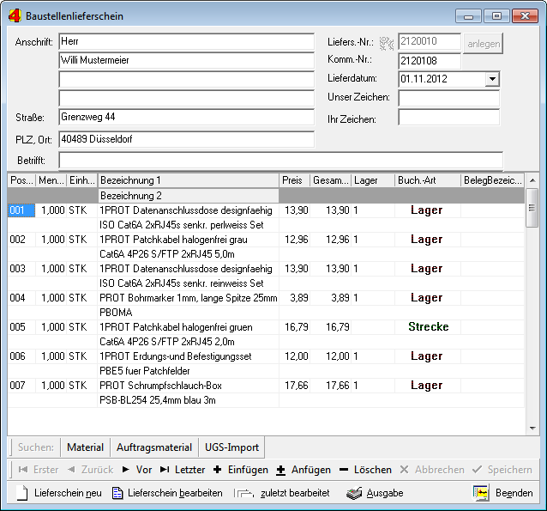The height and width of the screenshot is (511, 547).
Task: Click the Ausgabe printer icon
Action: [355, 493]
